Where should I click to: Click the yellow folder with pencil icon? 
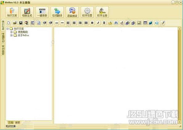pyautogui.click(x=110, y=23)
